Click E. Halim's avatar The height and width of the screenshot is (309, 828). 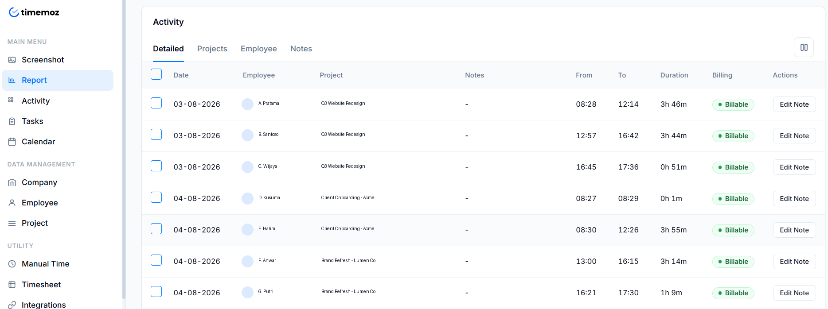tap(247, 229)
